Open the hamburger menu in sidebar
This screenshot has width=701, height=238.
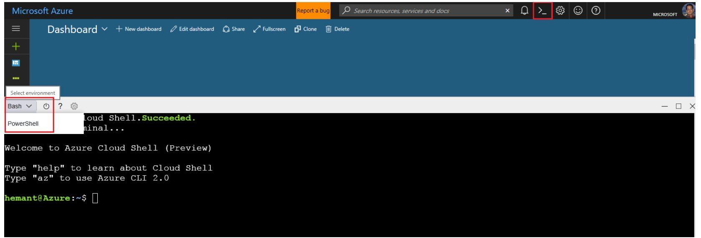[x=16, y=29]
